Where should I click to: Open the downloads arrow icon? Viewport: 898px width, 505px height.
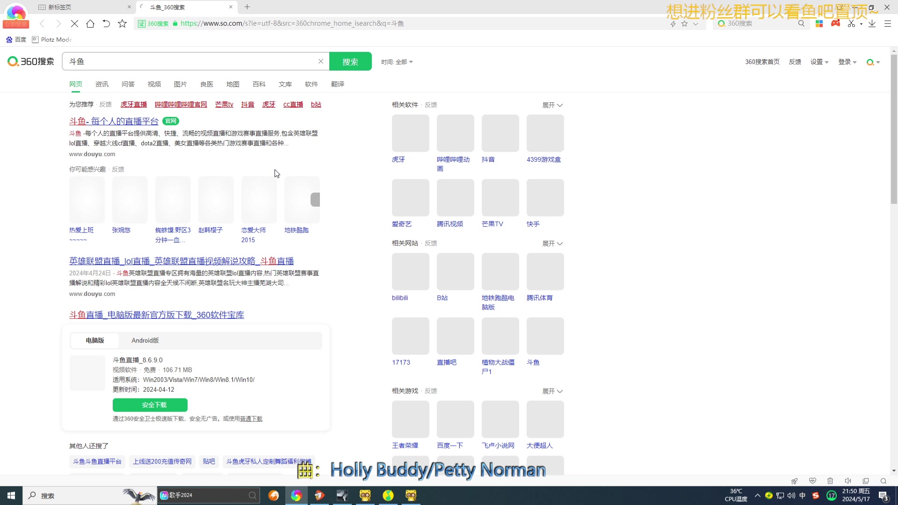point(872,23)
